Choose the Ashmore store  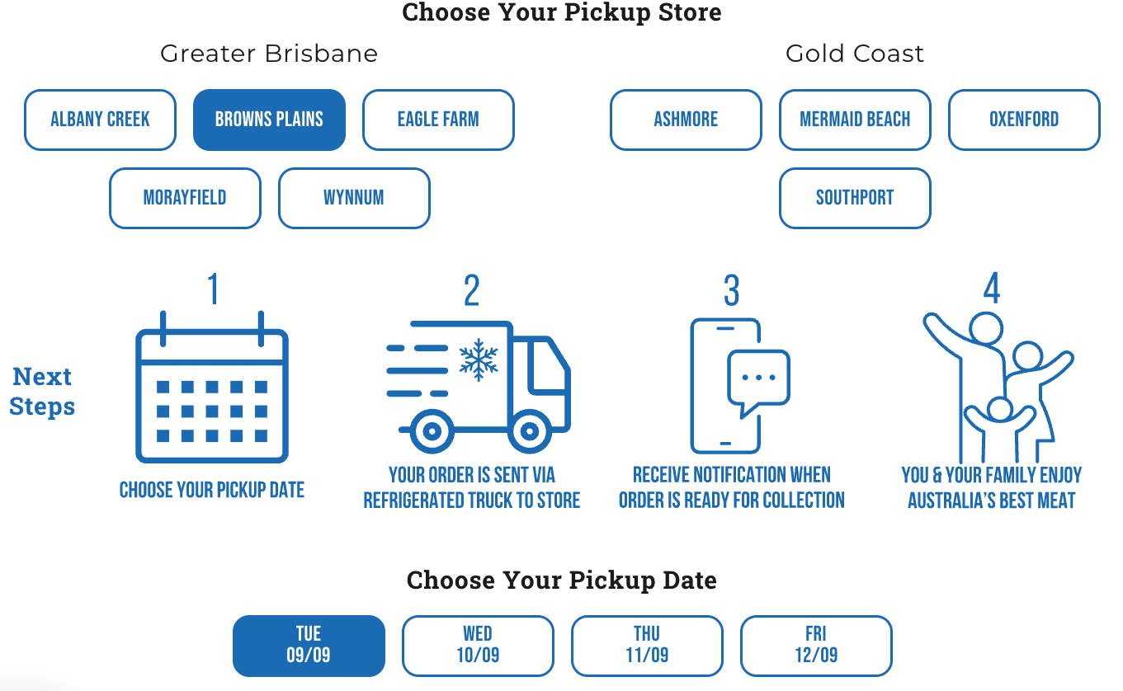[x=686, y=120]
